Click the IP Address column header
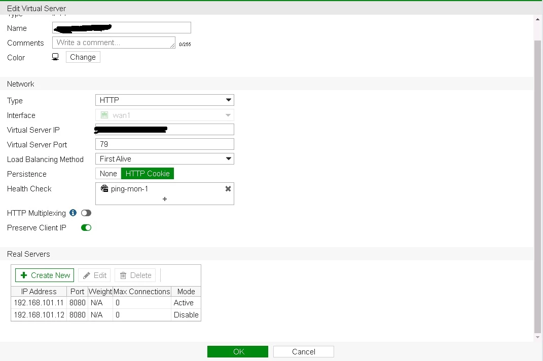The height and width of the screenshot is (361, 543). pos(39,292)
